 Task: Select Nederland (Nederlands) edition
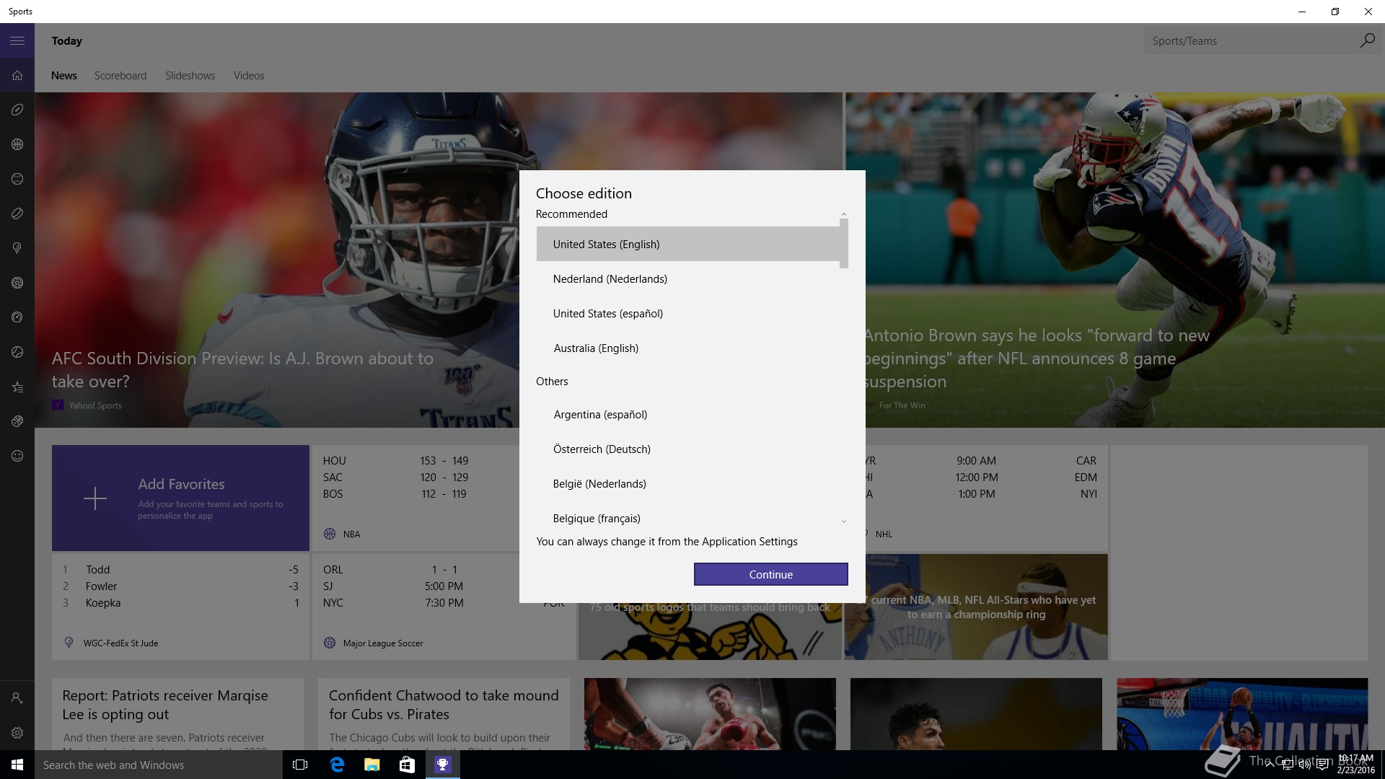point(688,278)
